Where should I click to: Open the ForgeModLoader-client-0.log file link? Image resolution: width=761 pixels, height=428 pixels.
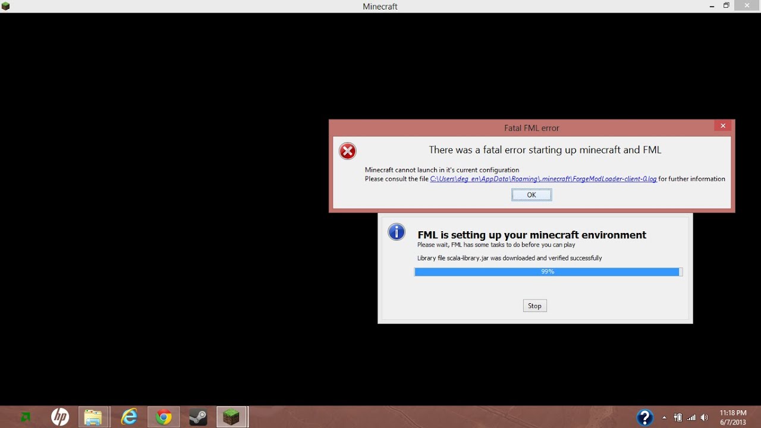point(543,179)
